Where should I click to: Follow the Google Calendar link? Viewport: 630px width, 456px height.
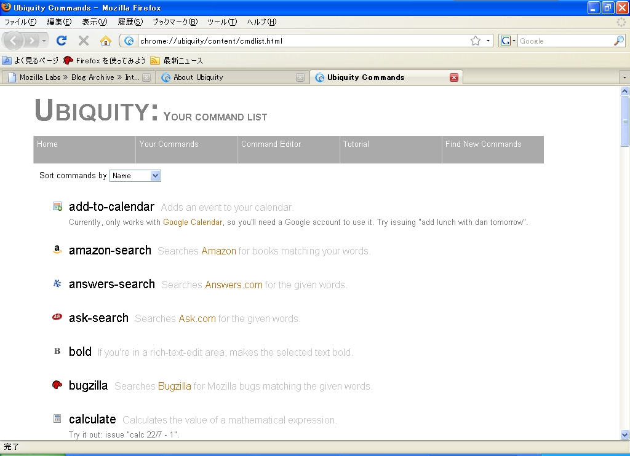point(193,222)
